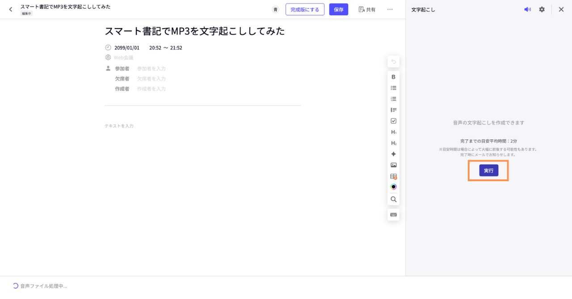Insert a numbered list

393,99
